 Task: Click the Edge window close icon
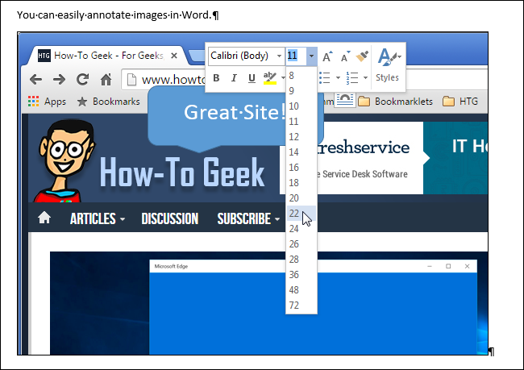[468, 266]
